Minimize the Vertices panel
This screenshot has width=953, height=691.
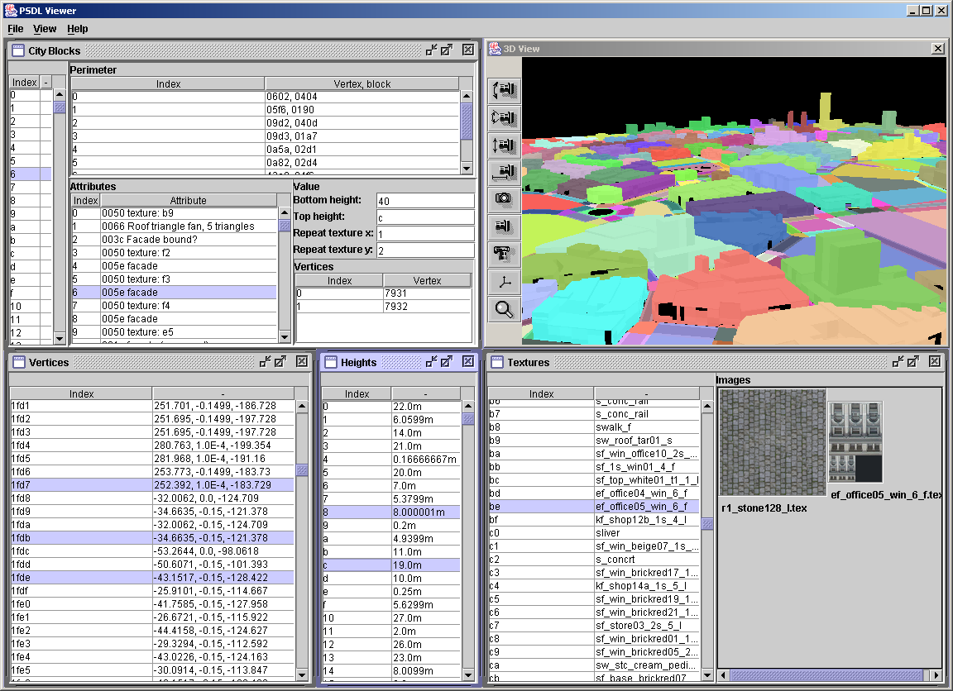[x=266, y=362]
